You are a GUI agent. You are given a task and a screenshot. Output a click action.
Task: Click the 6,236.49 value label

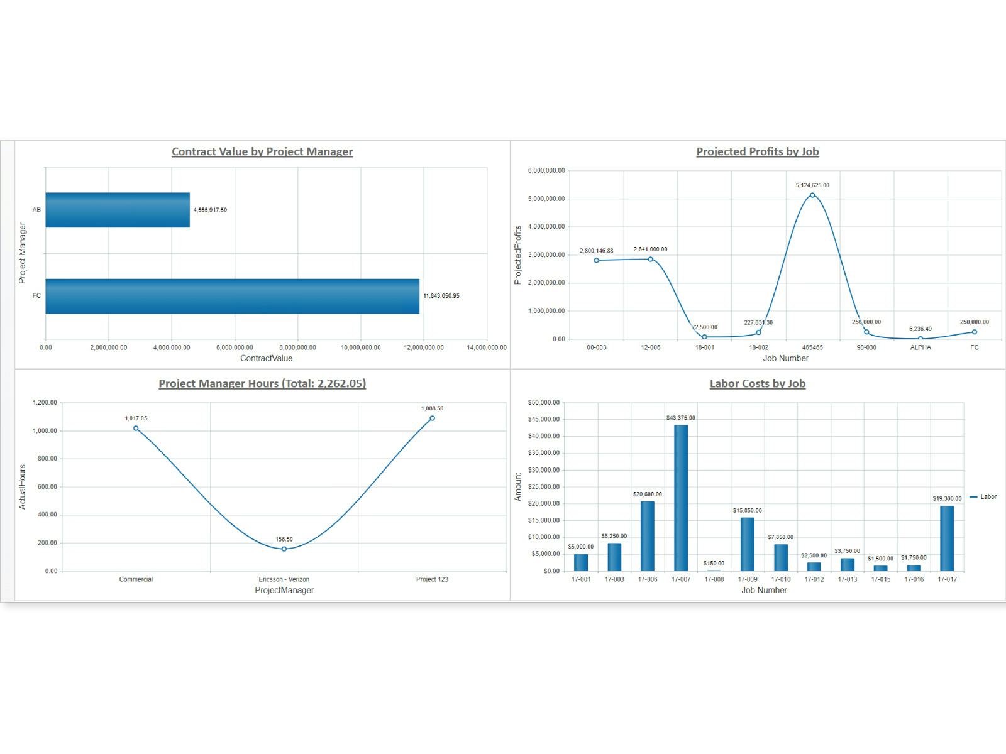pos(920,329)
